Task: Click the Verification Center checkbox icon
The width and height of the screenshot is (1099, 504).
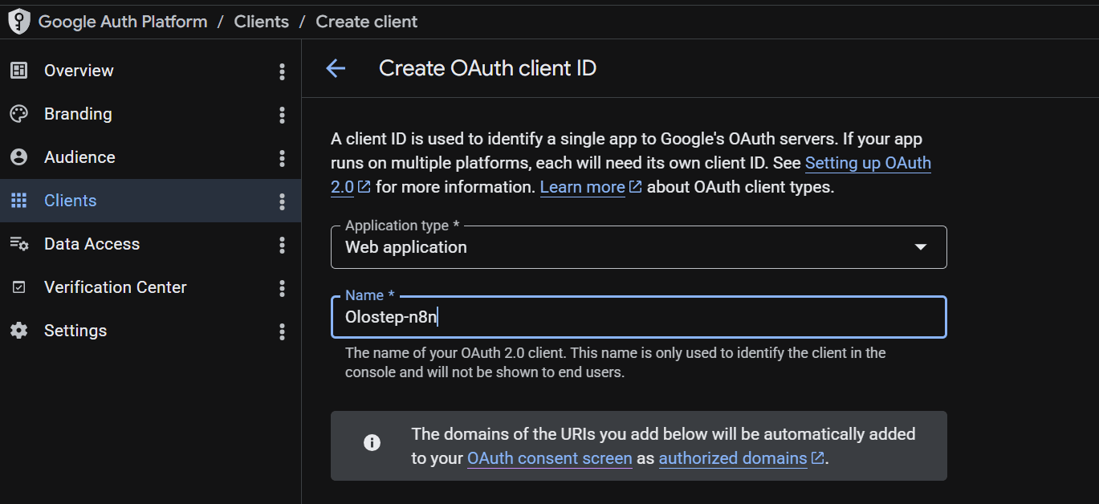Action: point(18,287)
